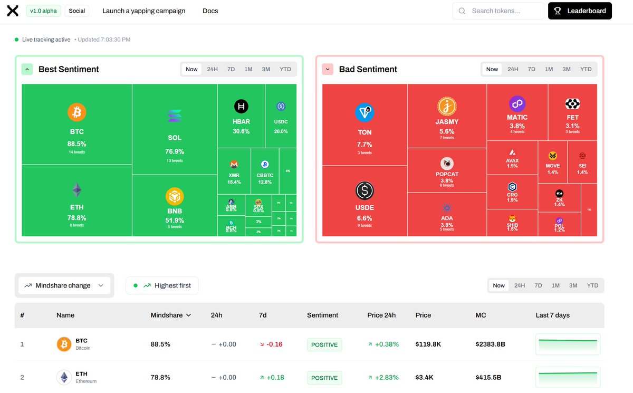Select 7D in table timeframe selector
633x393 pixels.
(538, 285)
